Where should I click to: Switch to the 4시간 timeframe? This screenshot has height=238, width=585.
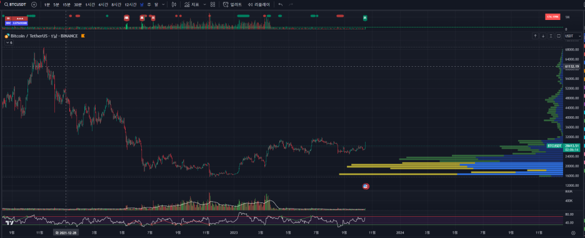103,4
